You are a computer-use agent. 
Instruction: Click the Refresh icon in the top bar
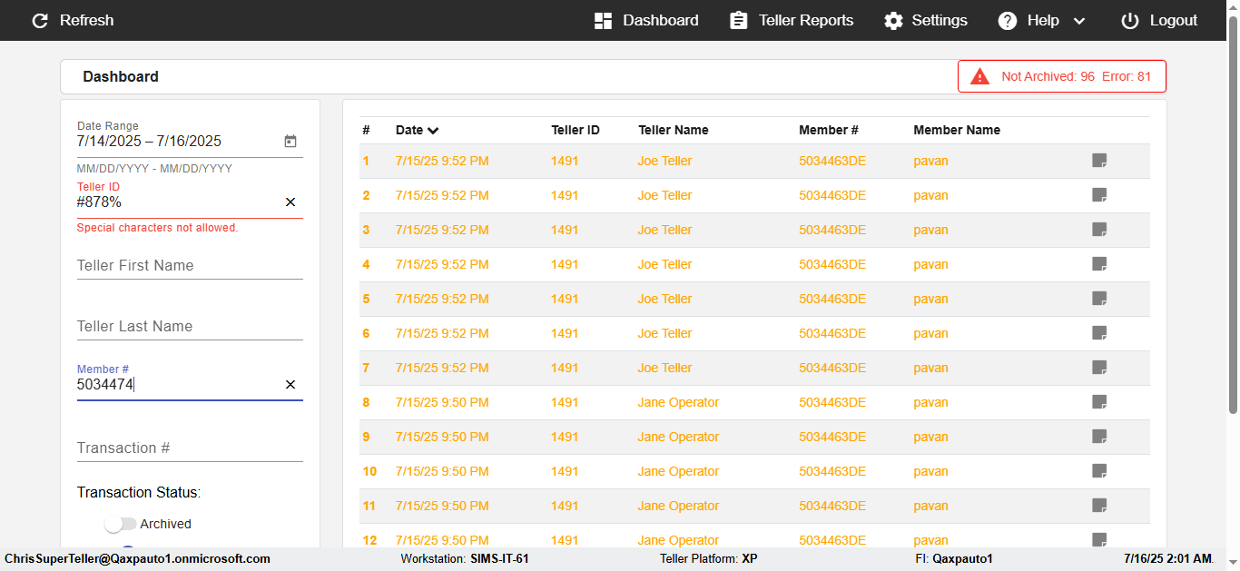tap(40, 20)
